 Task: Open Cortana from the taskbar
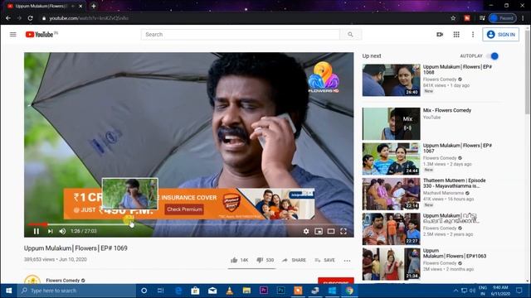click(x=144, y=291)
